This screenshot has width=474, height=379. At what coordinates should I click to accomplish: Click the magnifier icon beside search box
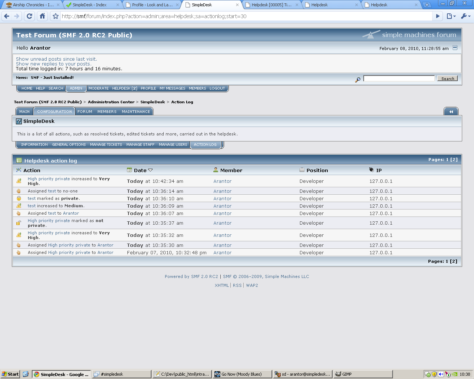coord(358,80)
